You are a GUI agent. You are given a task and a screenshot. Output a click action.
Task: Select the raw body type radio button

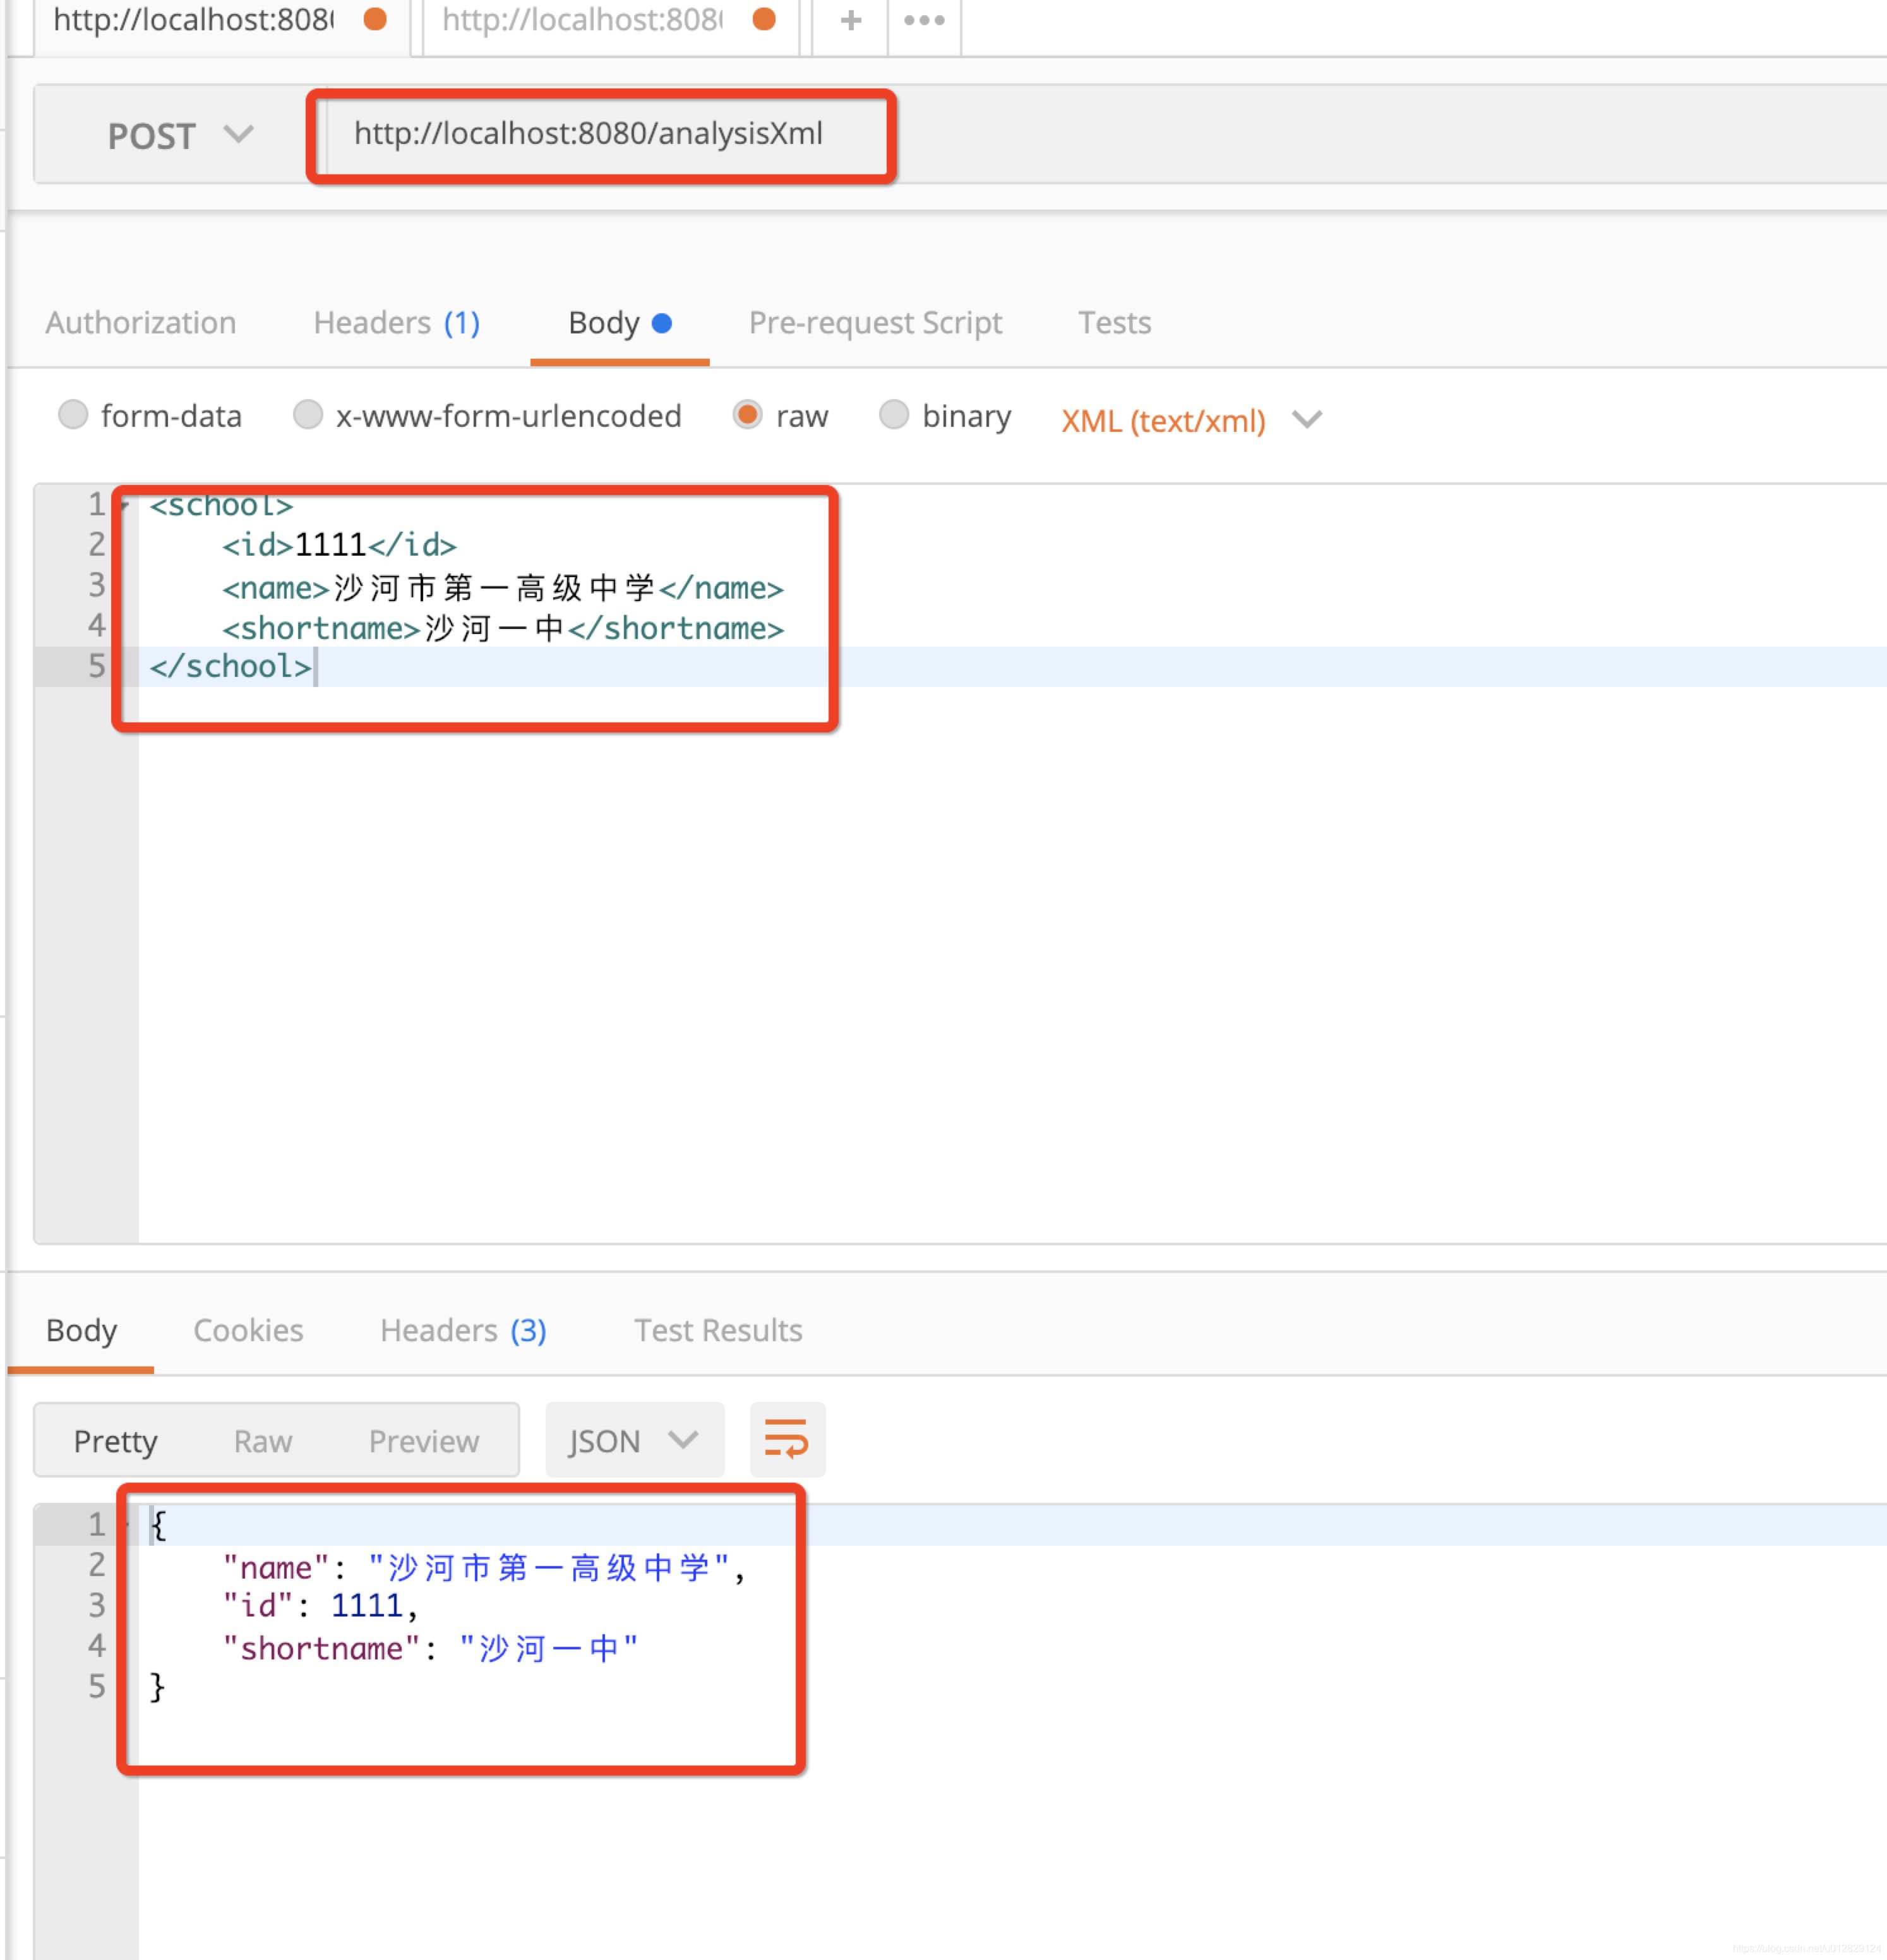pos(748,415)
